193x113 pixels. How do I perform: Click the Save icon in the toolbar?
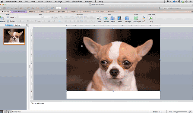(x=12, y=8)
